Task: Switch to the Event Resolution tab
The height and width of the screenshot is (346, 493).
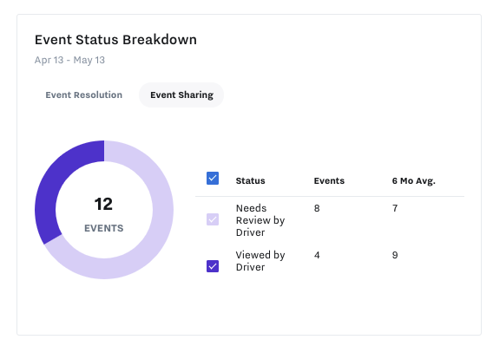Action: [83, 95]
